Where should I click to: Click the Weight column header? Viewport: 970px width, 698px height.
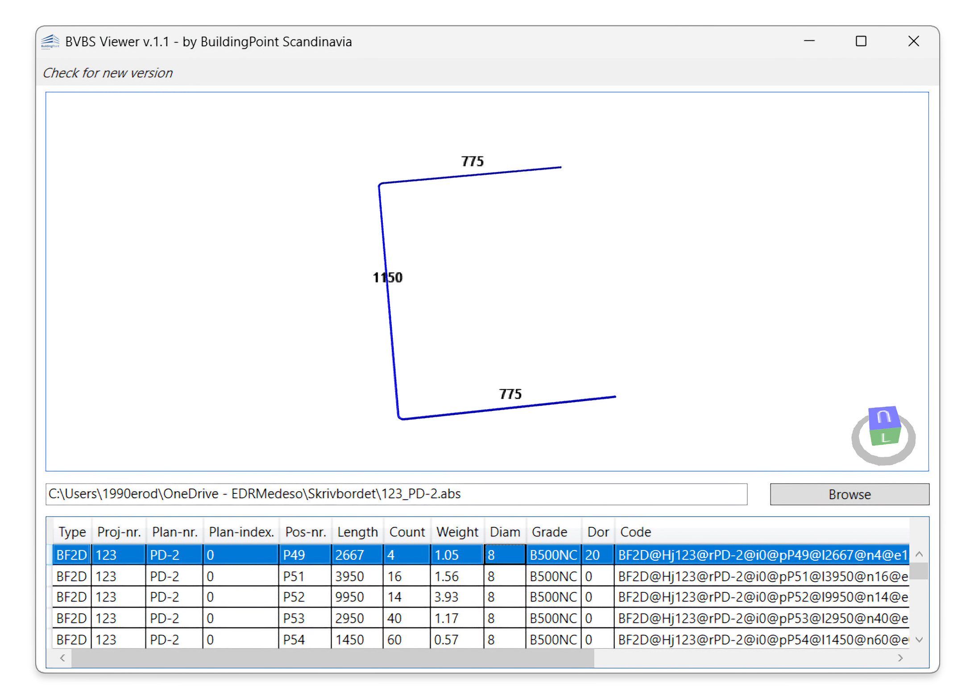tap(456, 532)
